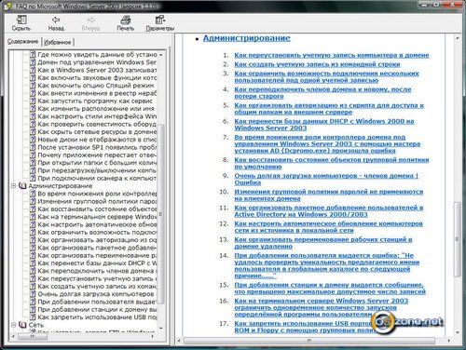Open link 'Как организовать переименование рабочих станций'

[x=323, y=243]
